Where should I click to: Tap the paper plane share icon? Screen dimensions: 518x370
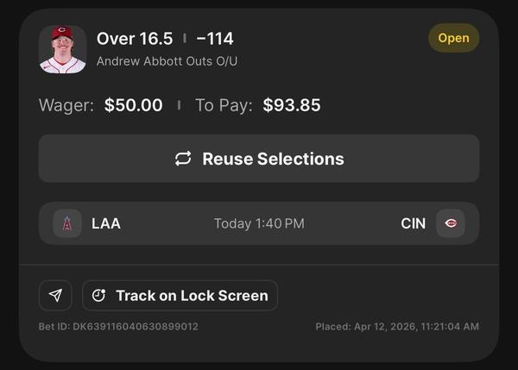pos(55,296)
